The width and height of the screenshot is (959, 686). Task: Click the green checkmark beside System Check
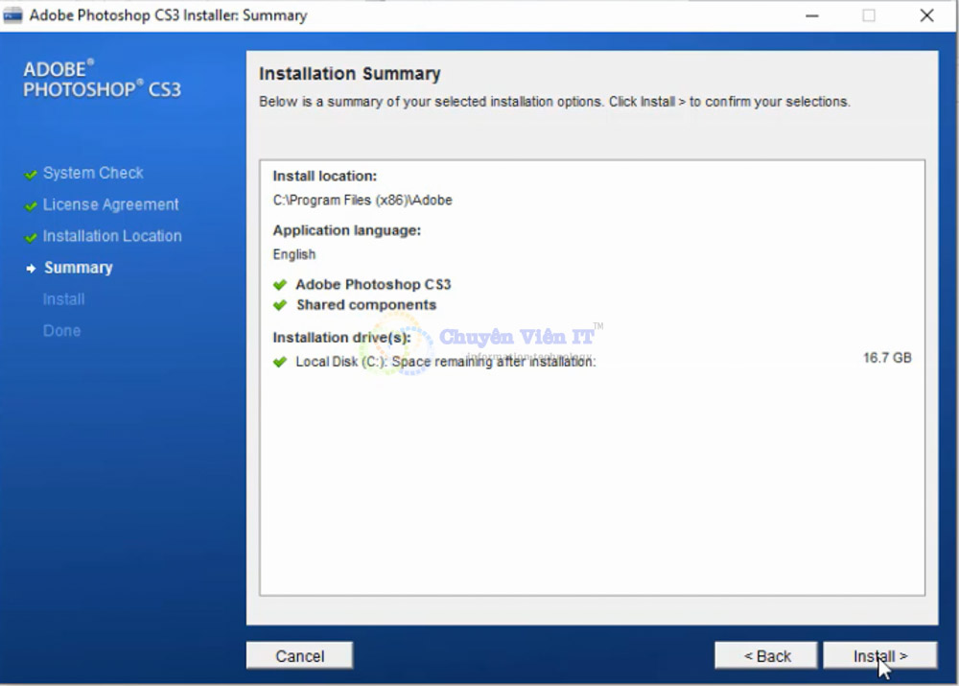32,173
